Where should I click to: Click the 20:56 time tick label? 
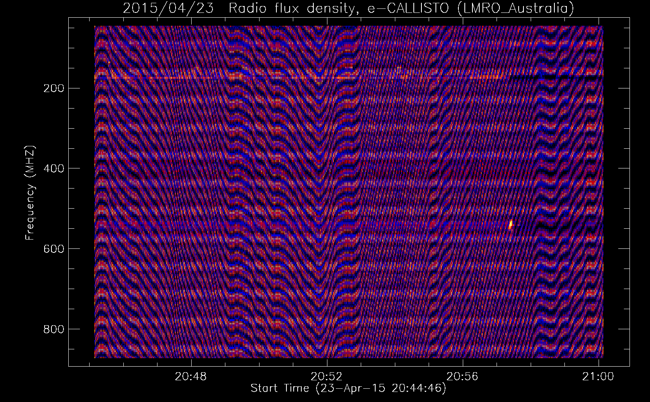tap(463, 377)
